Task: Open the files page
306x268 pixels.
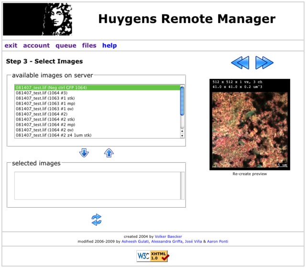Action: (x=89, y=45)
